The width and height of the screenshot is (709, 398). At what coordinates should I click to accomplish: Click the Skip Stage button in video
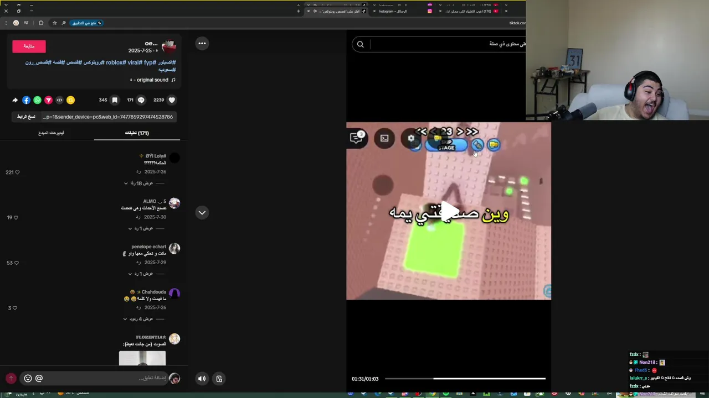(x=446, y=145)
